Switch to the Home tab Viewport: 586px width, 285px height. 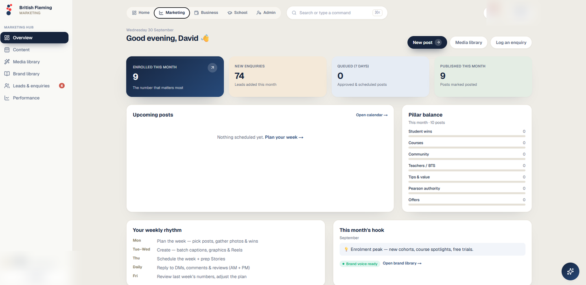tap(141, 13)
